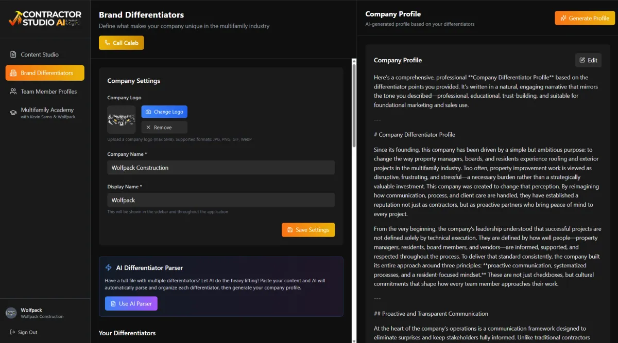Click the Content Studio document icon
618x343 pixels.
pos(13,55)
